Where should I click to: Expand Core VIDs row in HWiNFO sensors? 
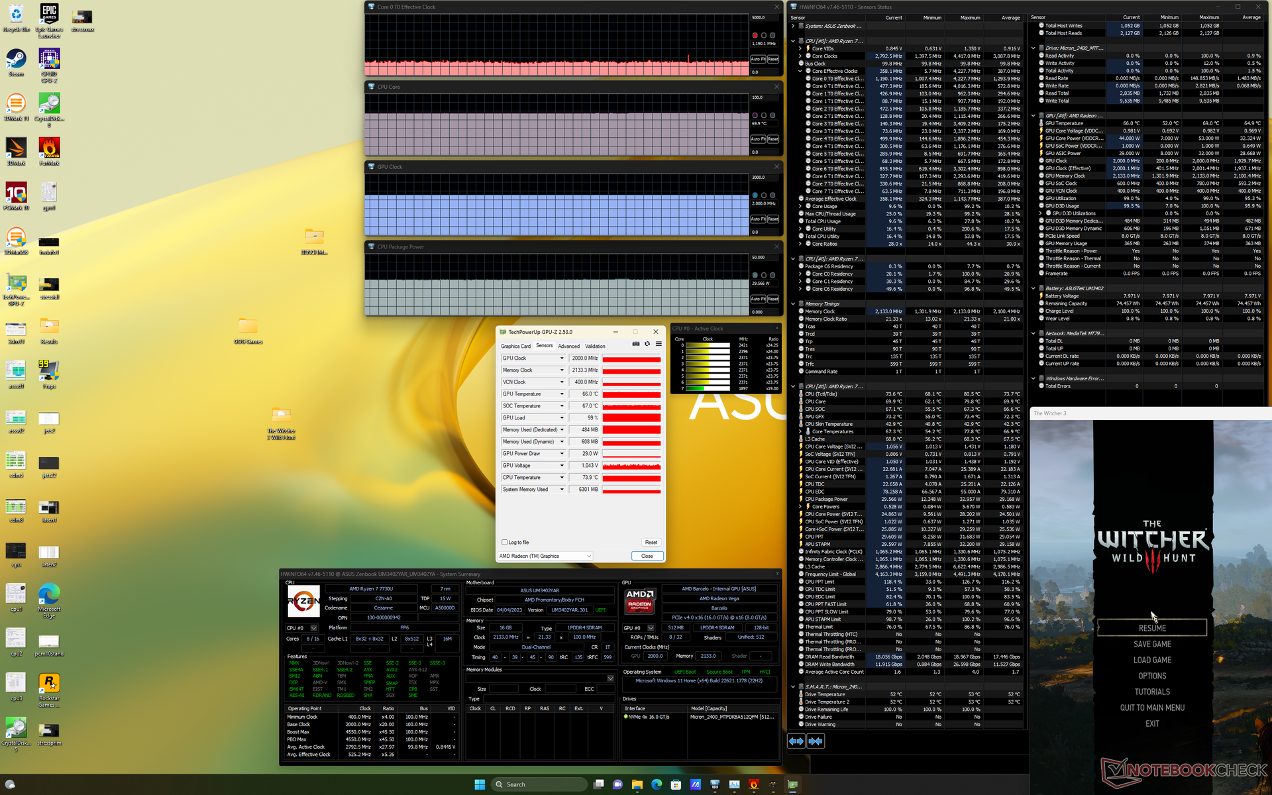[800, 48]
